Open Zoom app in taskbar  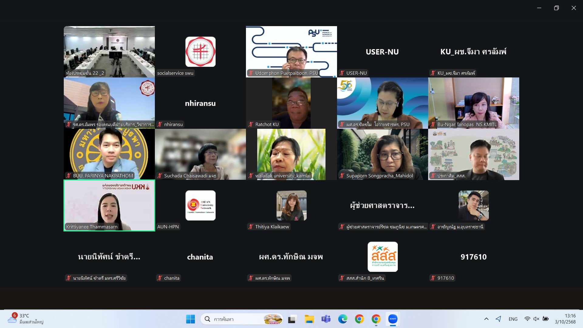pos(393,319)
